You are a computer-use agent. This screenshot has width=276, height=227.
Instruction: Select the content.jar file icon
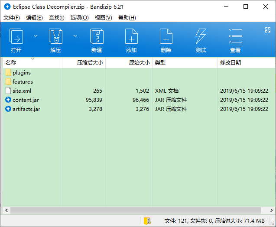click(8, 100)
